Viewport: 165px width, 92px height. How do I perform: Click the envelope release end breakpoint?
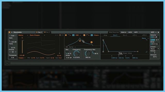[x=138, y=51]
